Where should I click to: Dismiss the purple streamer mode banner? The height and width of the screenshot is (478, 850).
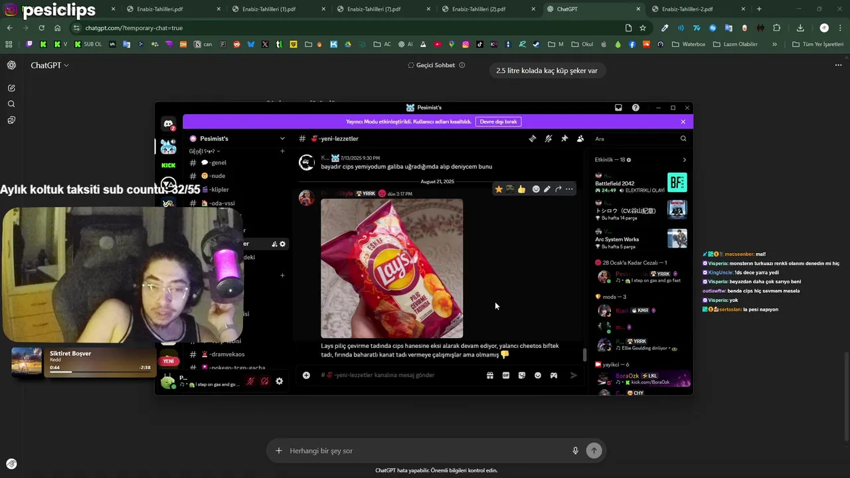tap(683, 121)
